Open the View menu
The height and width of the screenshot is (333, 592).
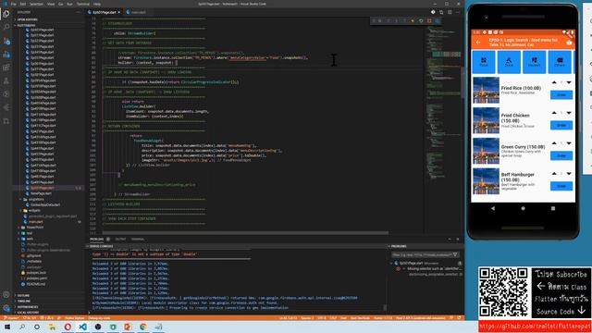tap(51, 4)
